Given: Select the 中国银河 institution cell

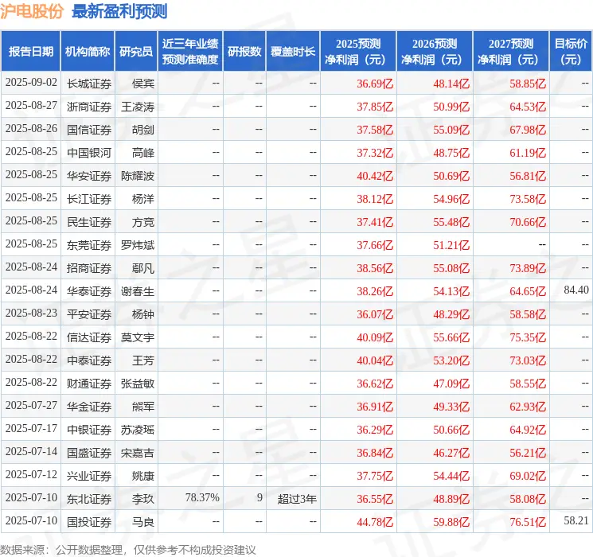Looking at the screenshot, I should (x=89, y=153).
